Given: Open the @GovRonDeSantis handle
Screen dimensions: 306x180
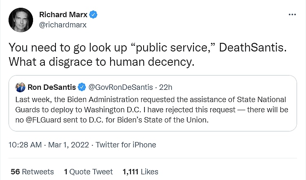Looking at the screenshot, I should [x=120, y=87].
